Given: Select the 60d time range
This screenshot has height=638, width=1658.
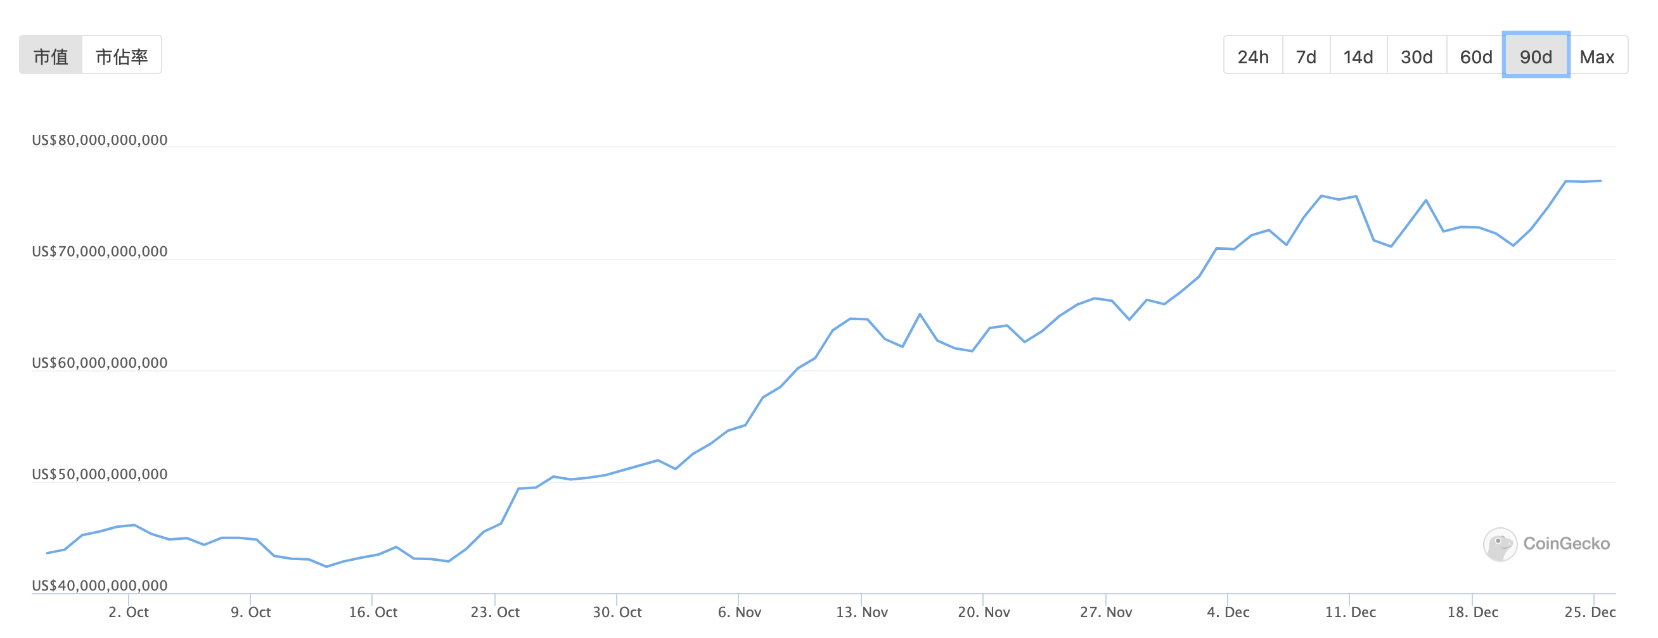Looking at the screenshot, I should (1475, 56).
